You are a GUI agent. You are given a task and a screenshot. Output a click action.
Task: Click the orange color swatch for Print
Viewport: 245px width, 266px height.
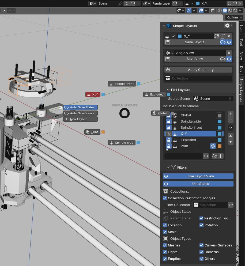click(219, 146)
